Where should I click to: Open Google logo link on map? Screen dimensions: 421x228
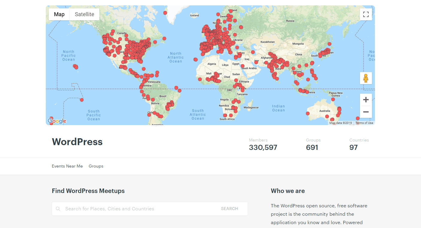point(57,121)
